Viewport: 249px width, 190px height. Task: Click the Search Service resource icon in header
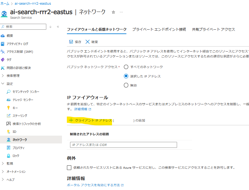[x=4, y=14]
